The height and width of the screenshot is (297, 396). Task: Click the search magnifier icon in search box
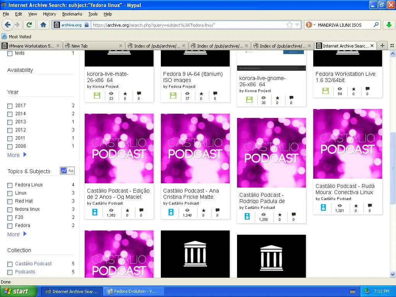376,25
